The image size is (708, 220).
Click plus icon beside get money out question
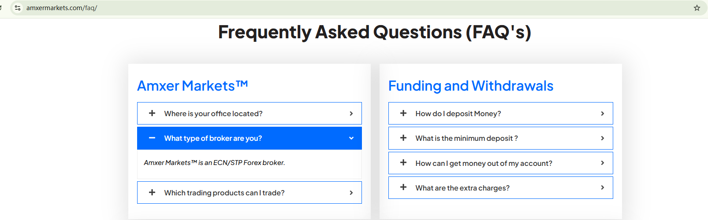403,163
